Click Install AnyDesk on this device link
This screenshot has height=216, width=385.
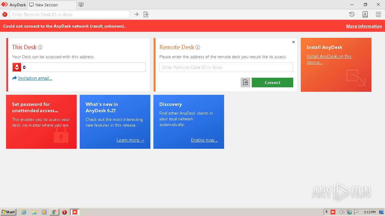329,59
